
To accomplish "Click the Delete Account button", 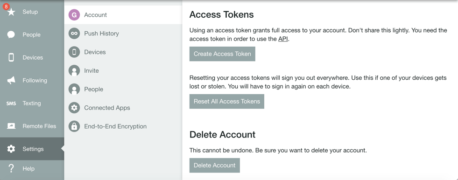I will click(x=214, y=166).
